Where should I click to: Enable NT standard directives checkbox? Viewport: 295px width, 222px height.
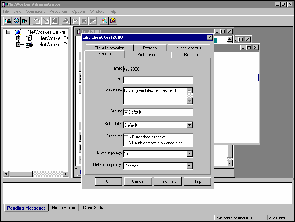click(126, 137)
